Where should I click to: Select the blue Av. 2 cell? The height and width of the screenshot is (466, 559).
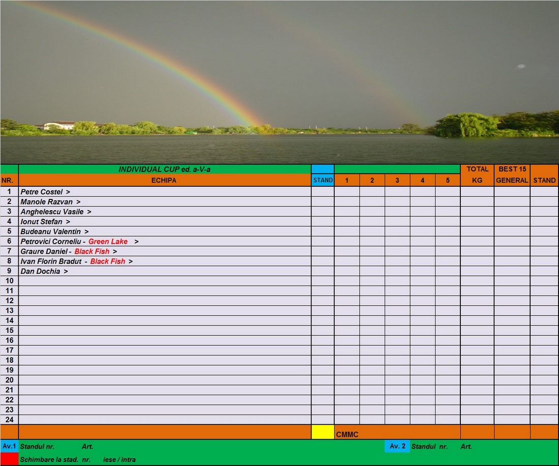pyautogui.click(x=397, y=446)
